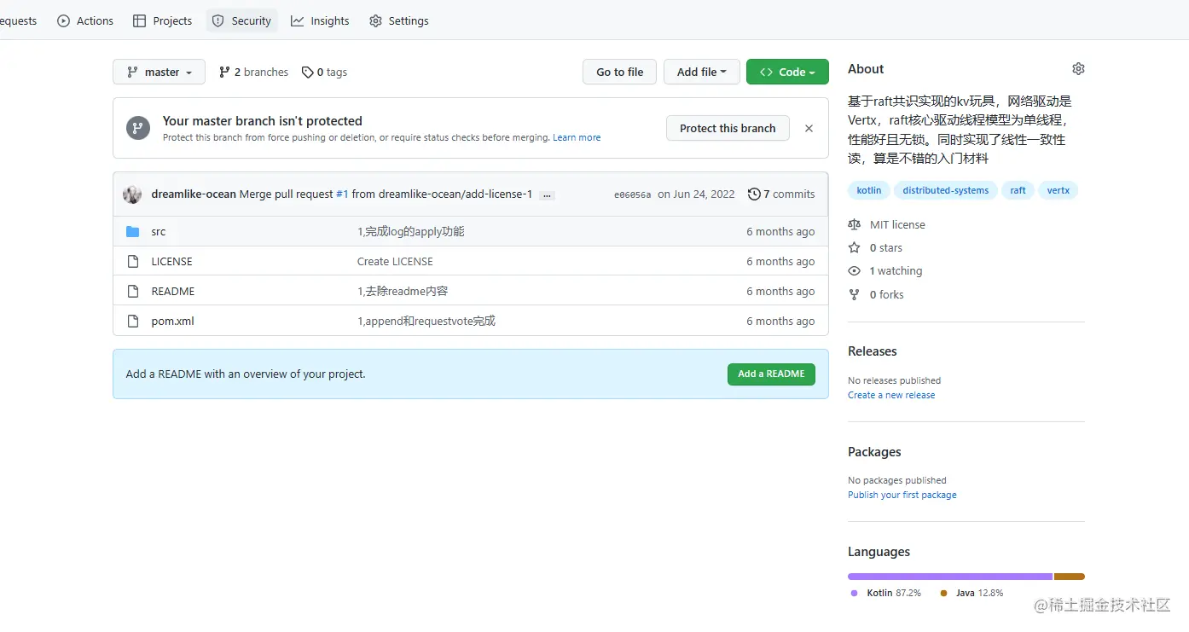Click the branch icon in protection banner
Viewport: 1189px width, 632px height.
(x=138, y=128)
